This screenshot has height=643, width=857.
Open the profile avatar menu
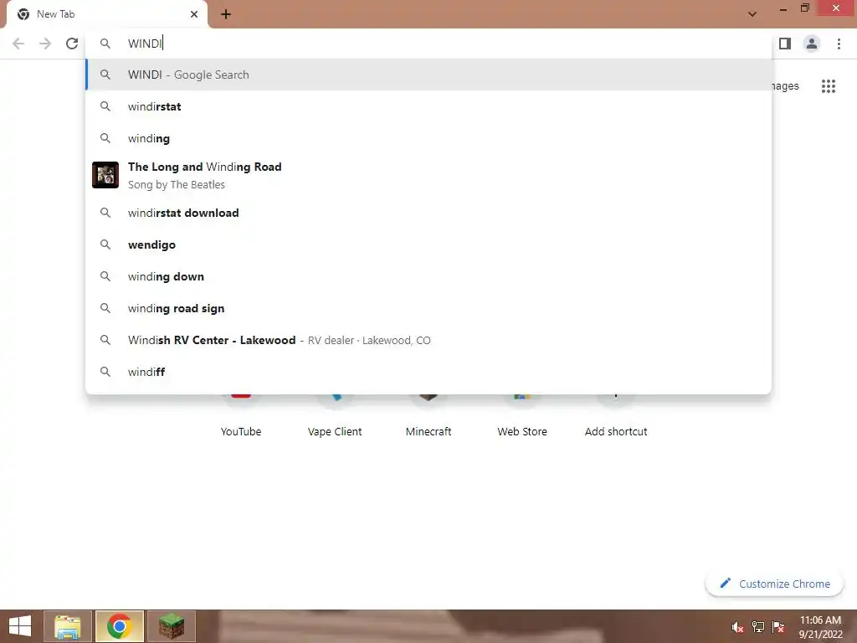coord(812,44)
